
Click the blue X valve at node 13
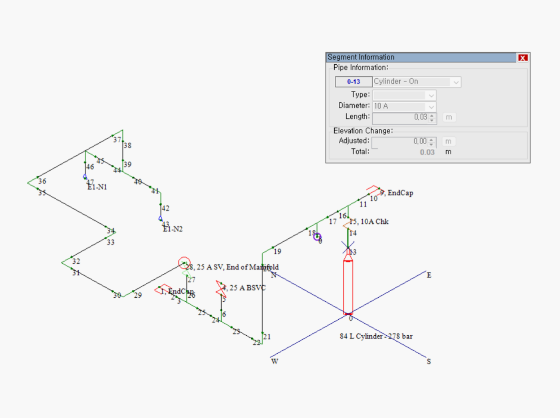point(348,247)
